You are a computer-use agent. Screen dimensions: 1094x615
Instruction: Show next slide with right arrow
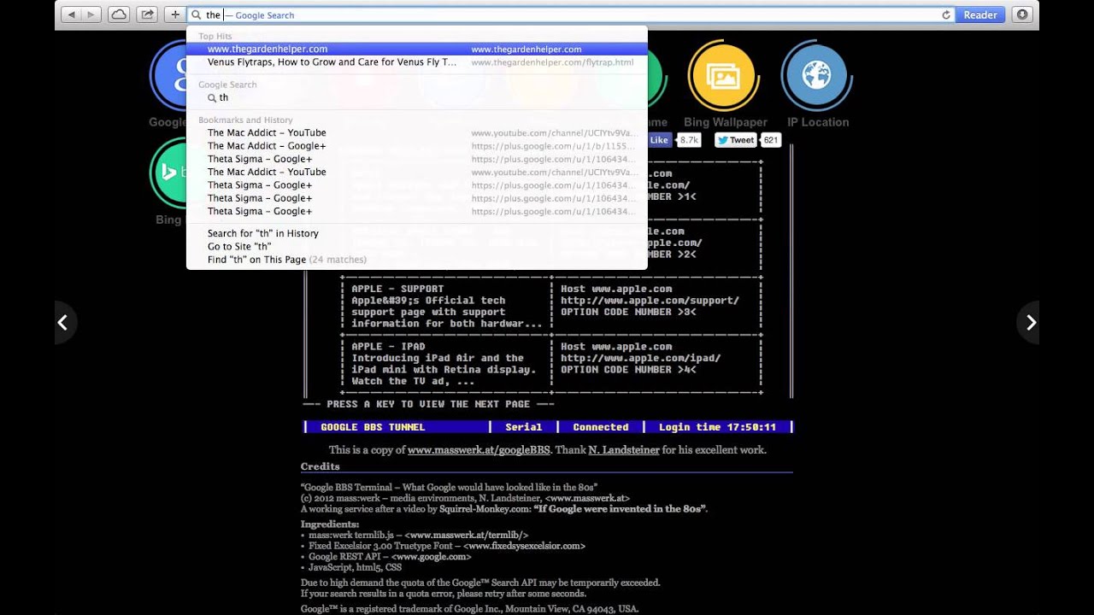coord(1031,322)
